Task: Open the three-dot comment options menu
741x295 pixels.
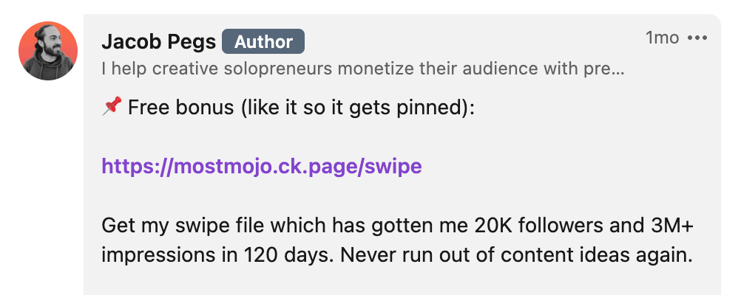Action: click(697, 38)
